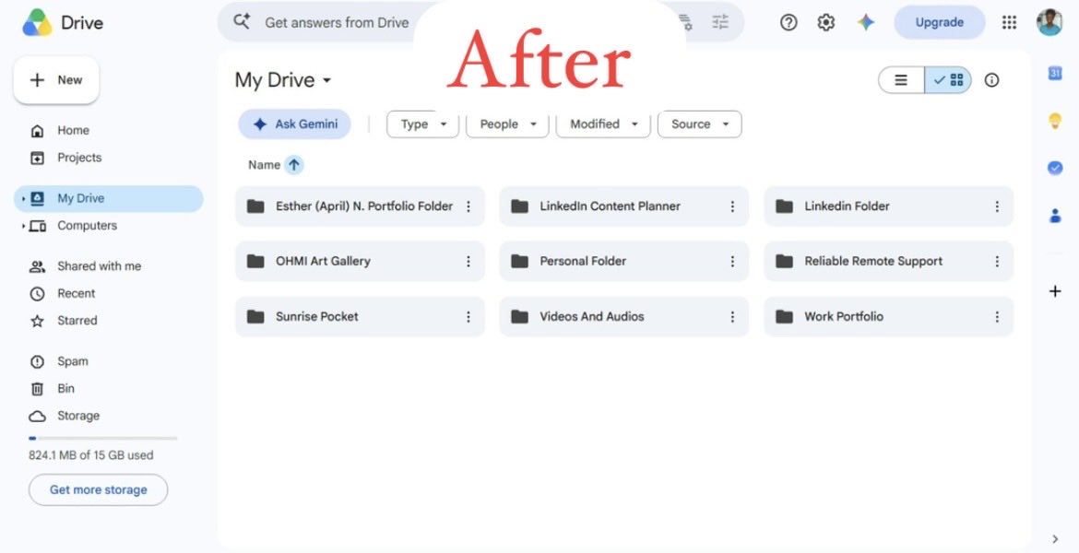The height and width of the screenshot is (553, 1079).
Task: Open more actions for LinkedIn Content Planner
Action: pos(732,206)
